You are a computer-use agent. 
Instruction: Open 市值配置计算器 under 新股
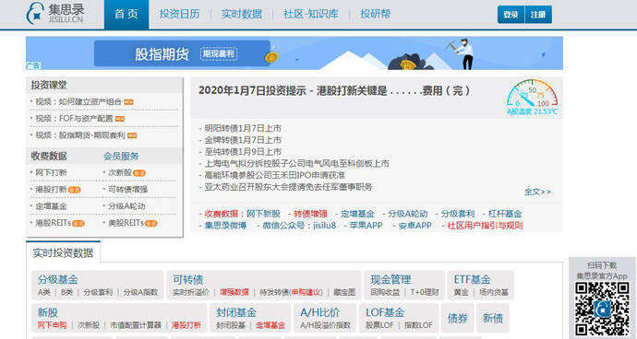click(136, 325)
